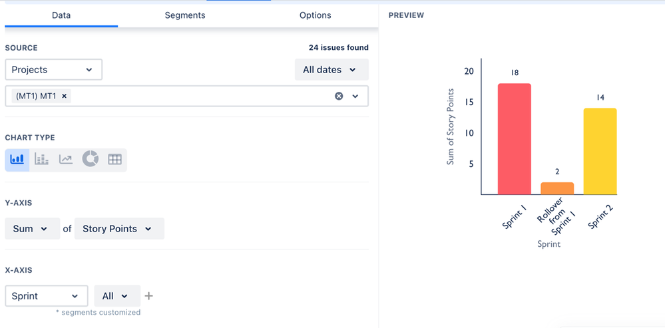Click the '14' value label
This screenshot has width=665, height=328.
tap(600, 97)
